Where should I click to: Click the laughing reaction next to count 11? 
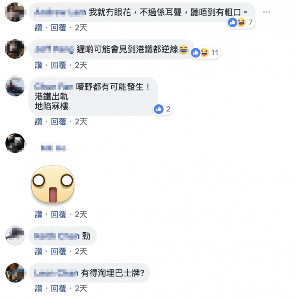204,53
